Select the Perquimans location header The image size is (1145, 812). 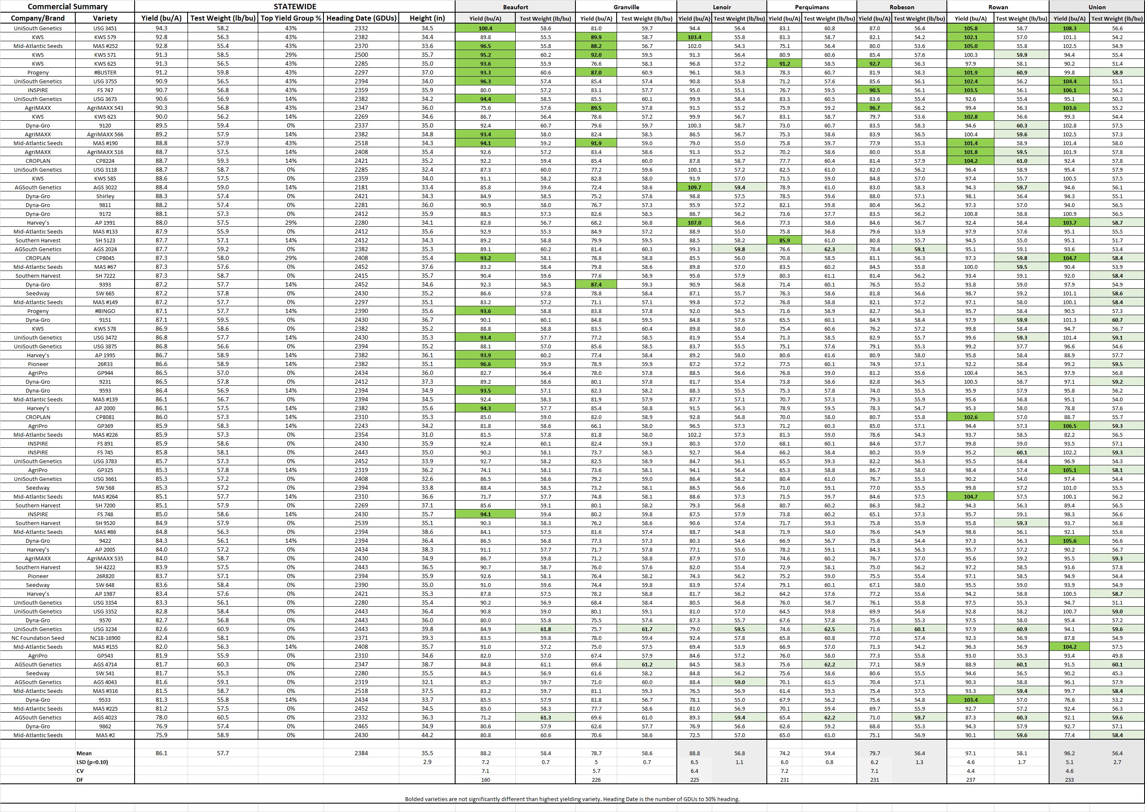pos(812,7)
